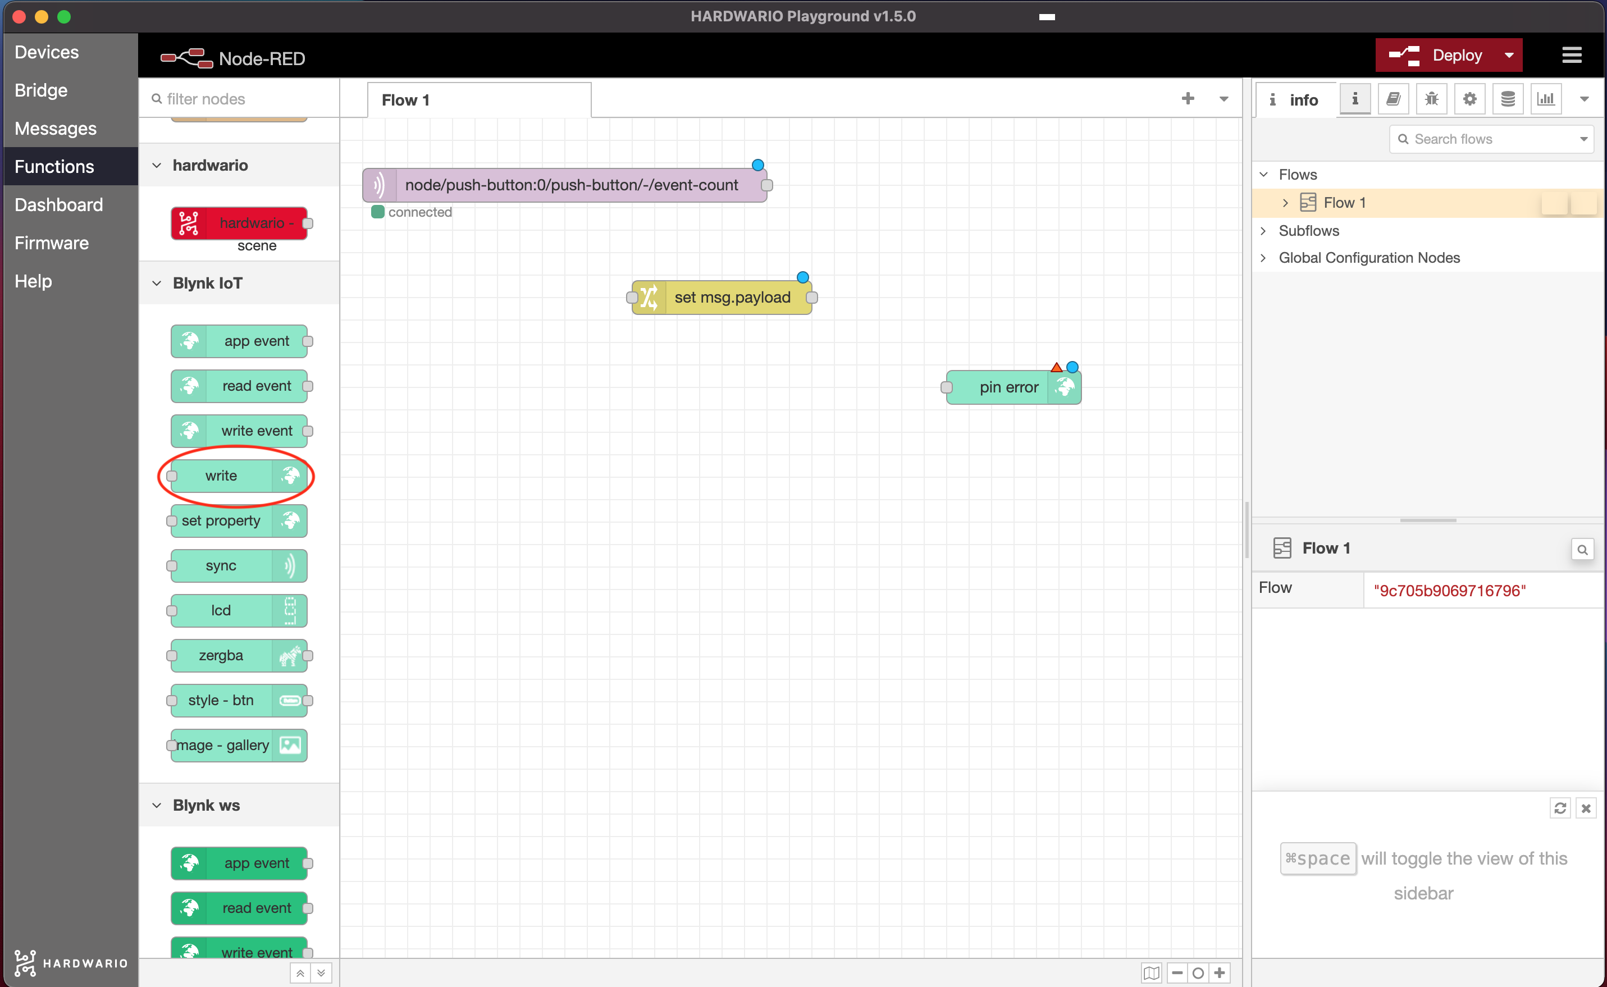
Task: Select the set property palette node
Action: coord(239,521)
